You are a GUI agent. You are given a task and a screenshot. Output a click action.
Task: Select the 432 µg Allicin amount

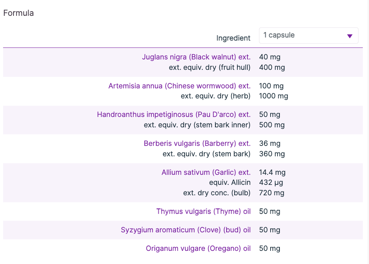point(271,183)
